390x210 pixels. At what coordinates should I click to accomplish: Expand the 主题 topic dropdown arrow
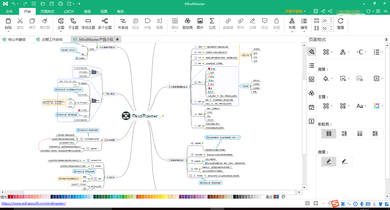61,32
